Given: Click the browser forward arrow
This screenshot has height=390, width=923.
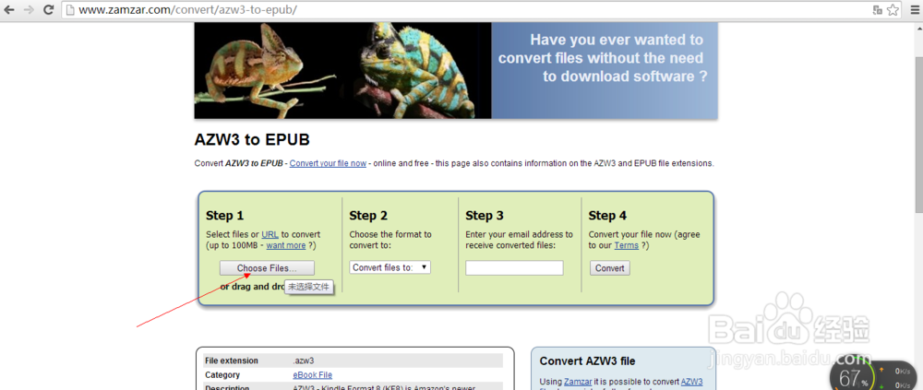Looking at the screenshot, I should pos(29,10).
